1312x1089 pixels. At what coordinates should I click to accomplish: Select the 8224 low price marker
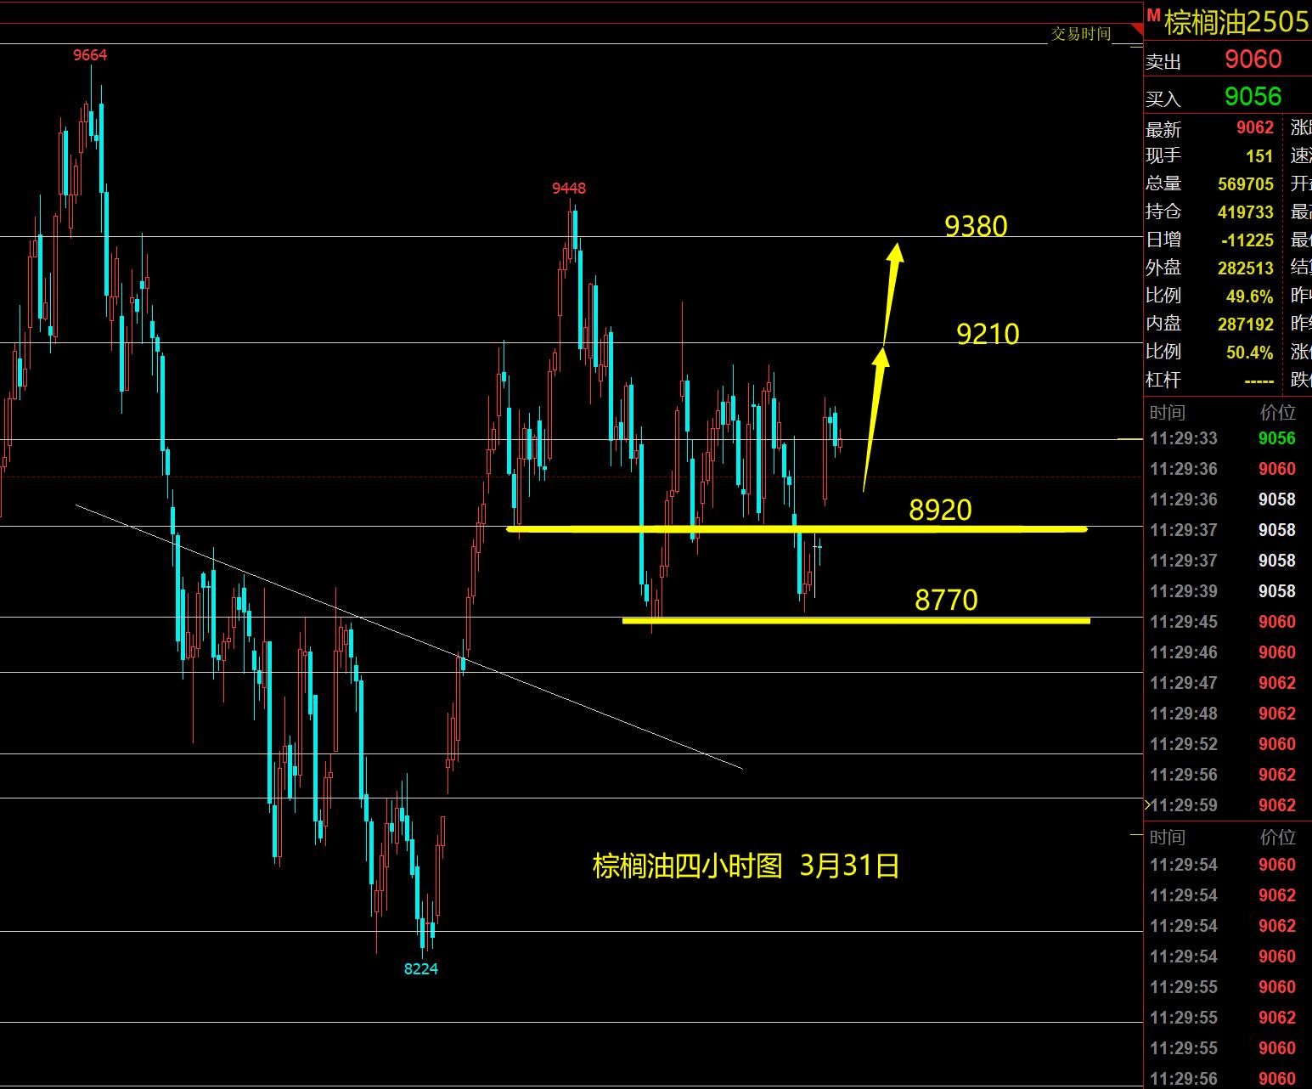(420, 969)
